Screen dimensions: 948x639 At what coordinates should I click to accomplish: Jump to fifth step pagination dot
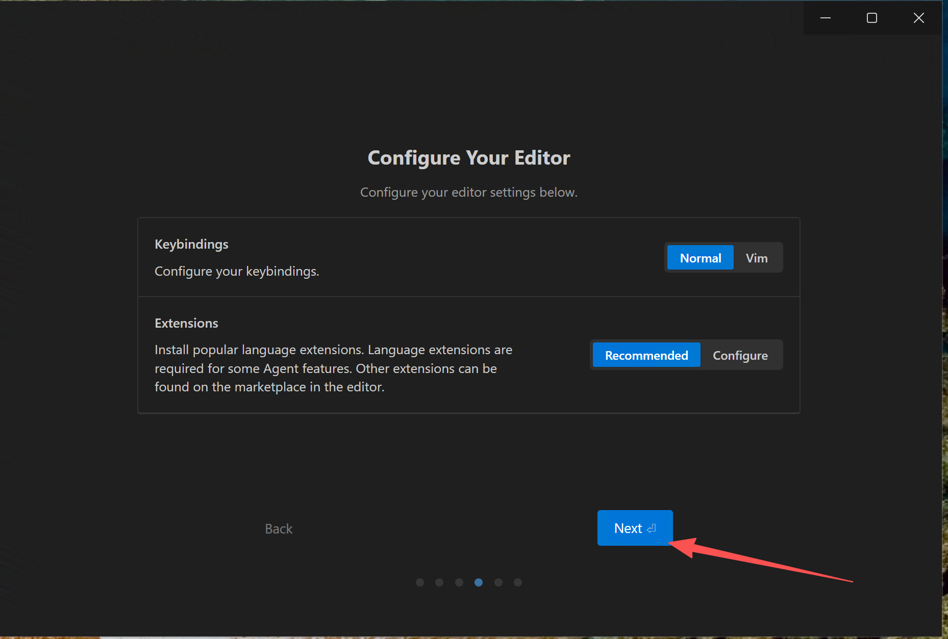pyautogui.click(x=498, y=582)
